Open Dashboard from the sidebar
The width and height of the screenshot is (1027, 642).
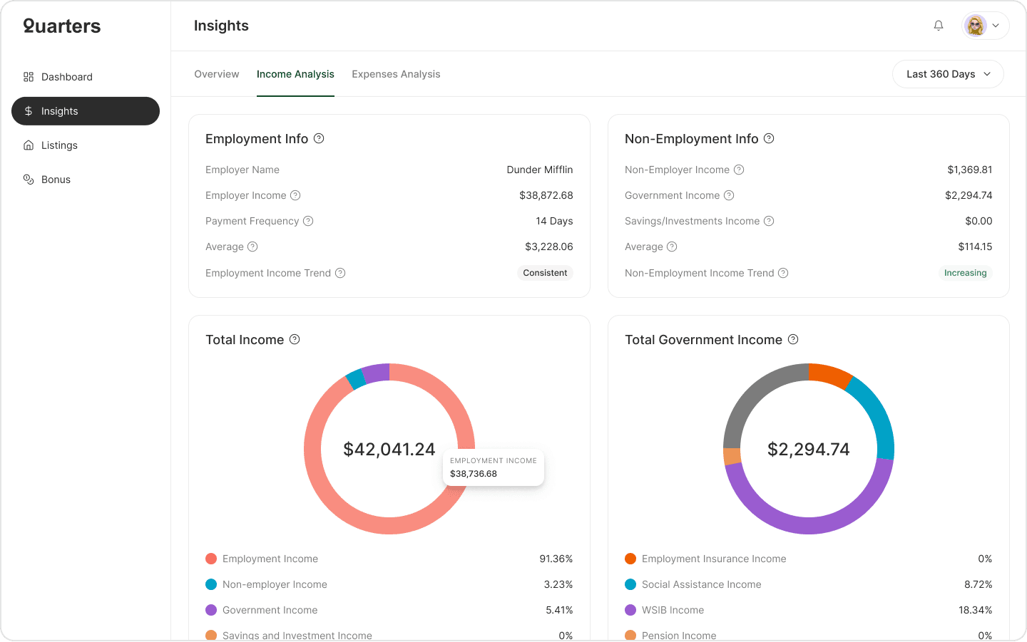67,77
